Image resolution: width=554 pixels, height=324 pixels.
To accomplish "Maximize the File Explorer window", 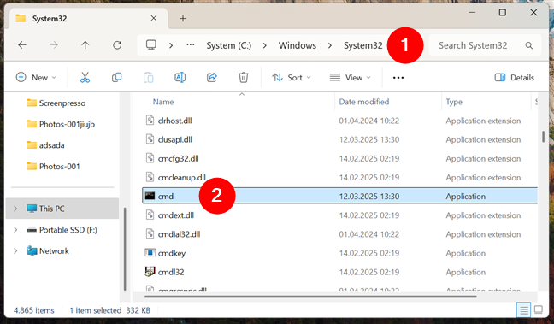I will point(503,12).
